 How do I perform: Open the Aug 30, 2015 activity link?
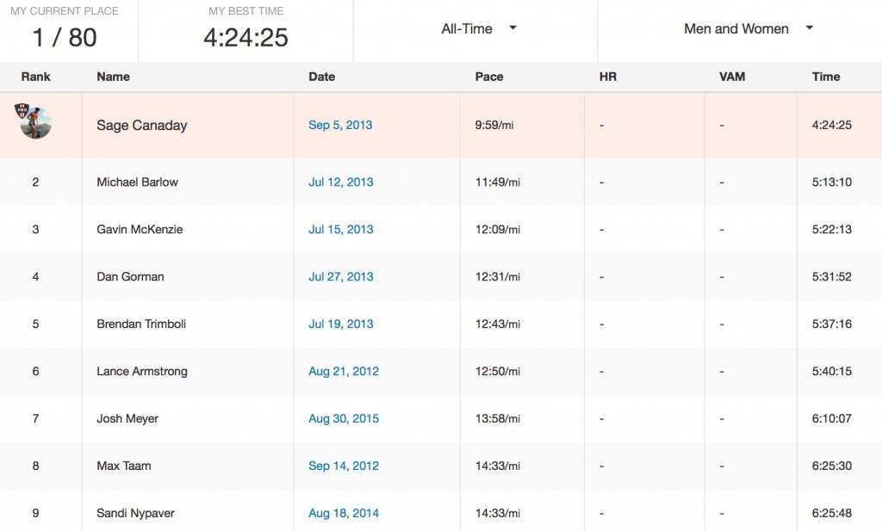343,419
